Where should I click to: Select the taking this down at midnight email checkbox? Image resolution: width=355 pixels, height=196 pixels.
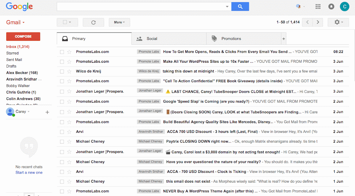coord(62,71)
